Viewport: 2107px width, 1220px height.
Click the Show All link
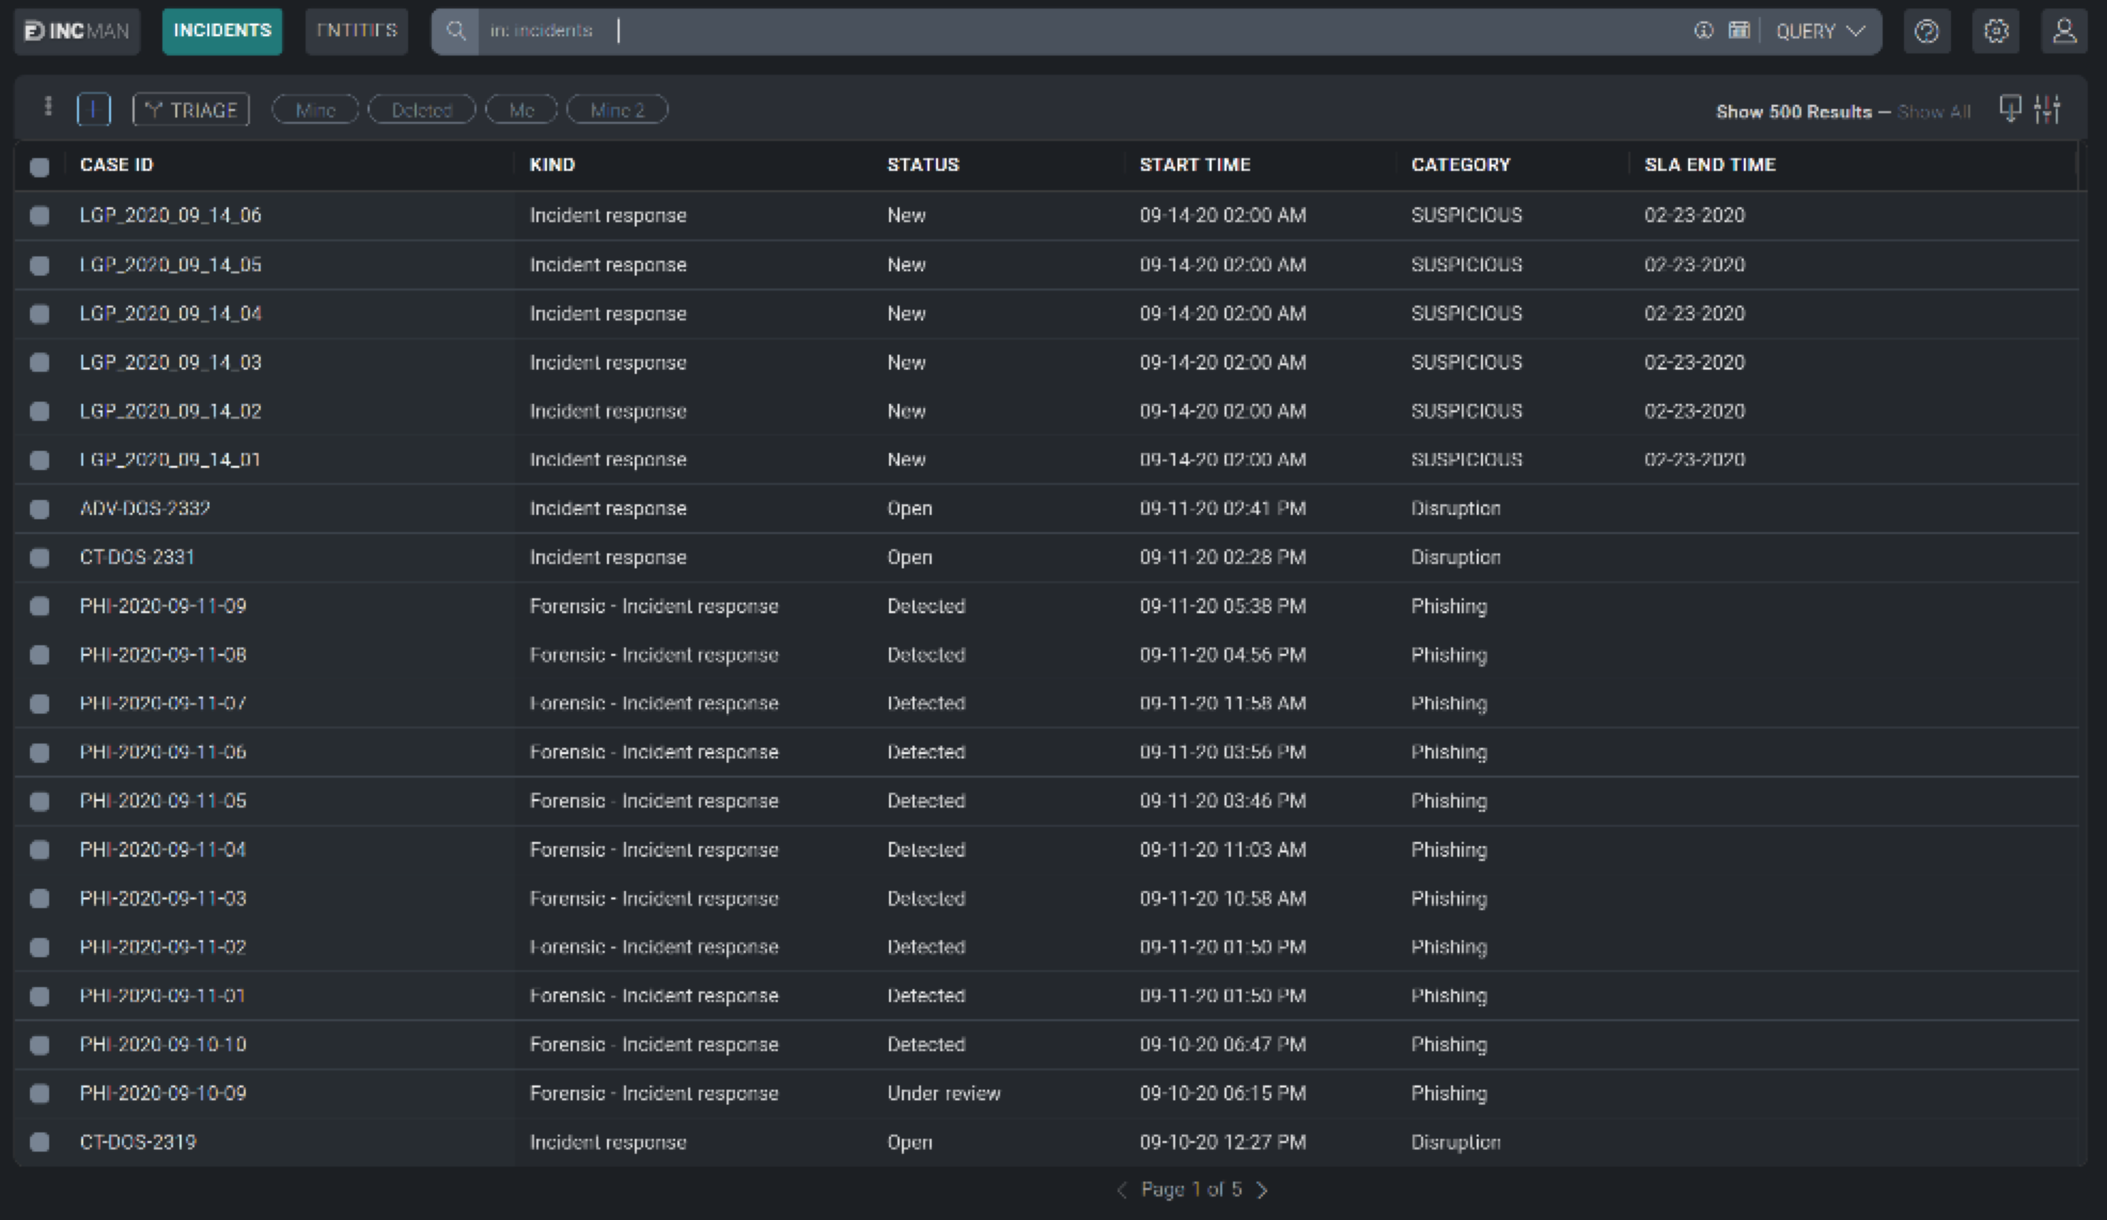(1934, 112)
